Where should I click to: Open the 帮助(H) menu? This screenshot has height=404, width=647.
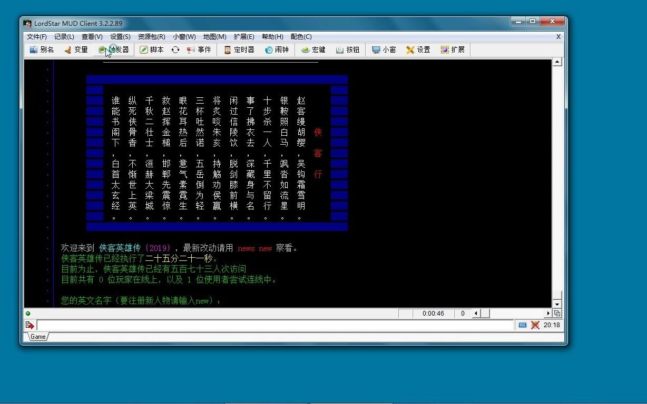[x=272, y=37]
